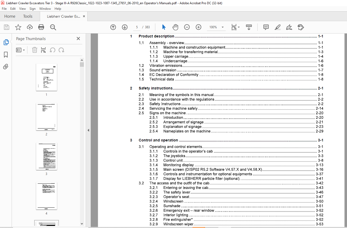
Task: Select page 4 thumbnail
Action: tap(46, 196)
